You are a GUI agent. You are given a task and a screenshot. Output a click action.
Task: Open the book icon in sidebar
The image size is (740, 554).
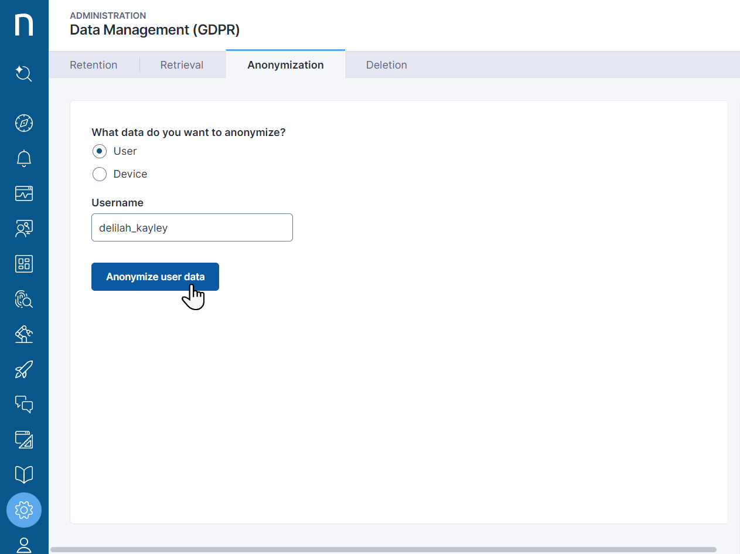[24, 475]
